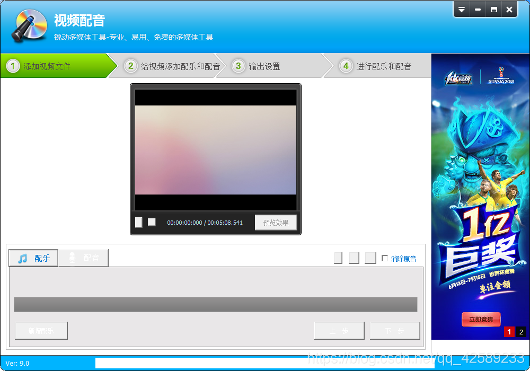Viewport: 530px width, 371px height.
Task: Switch to the 配音 tab
Action: pos(84,258)
